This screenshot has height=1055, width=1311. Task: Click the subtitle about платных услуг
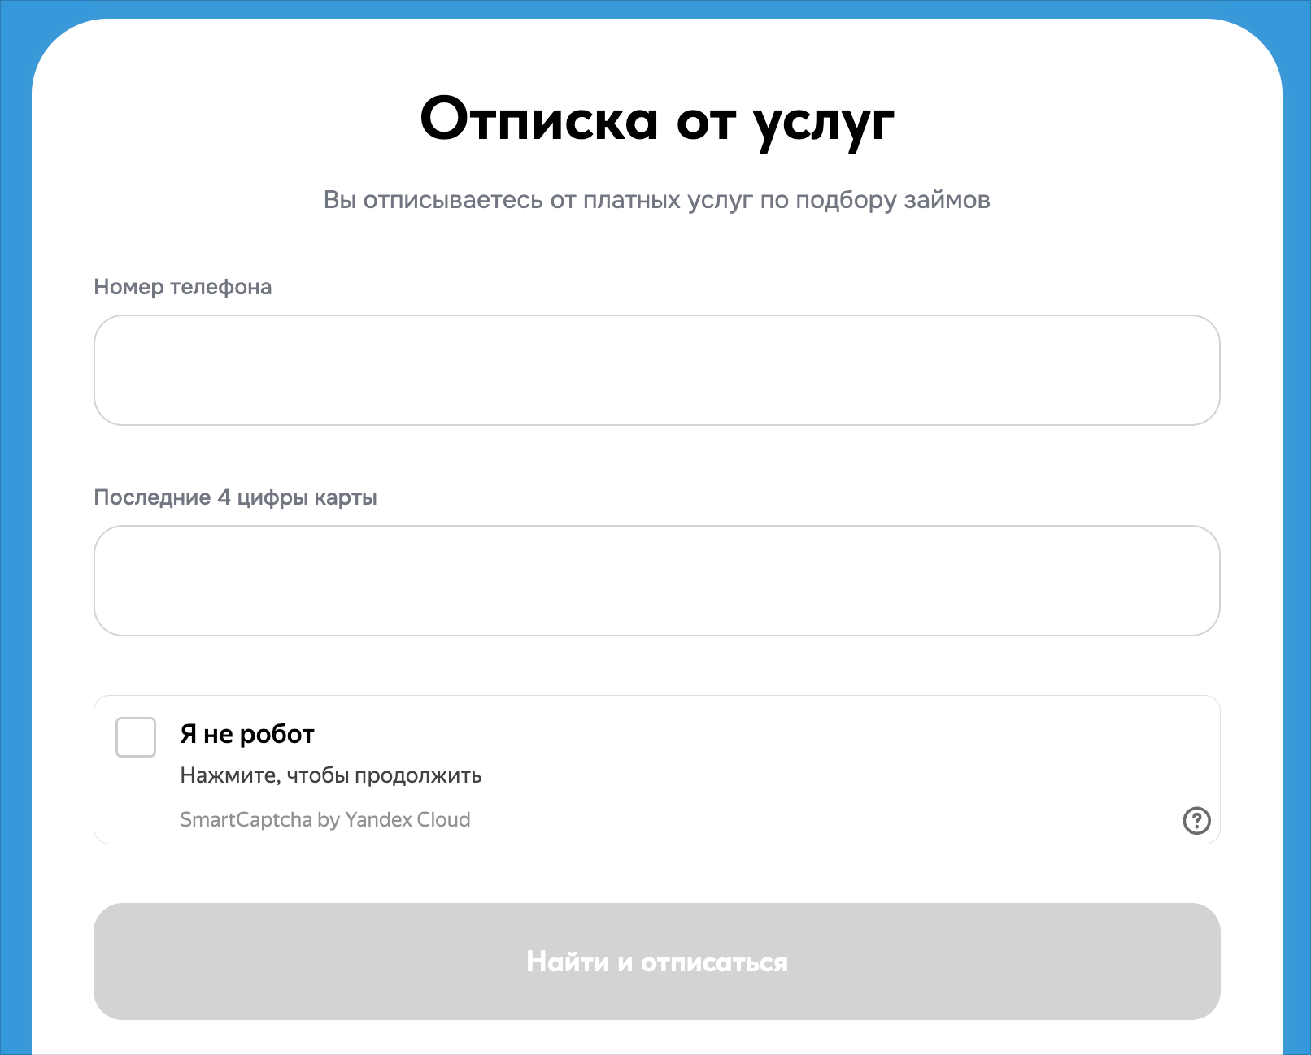pyautogui.click(x=656, y=200)
